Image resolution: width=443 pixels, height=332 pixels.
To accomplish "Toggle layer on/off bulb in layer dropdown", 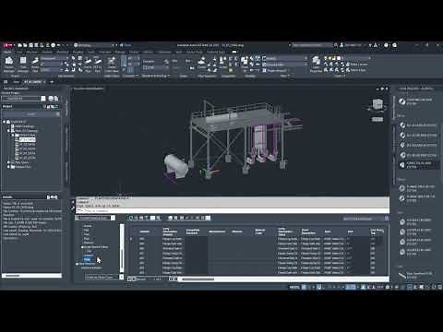I will [x=327, y=58].
